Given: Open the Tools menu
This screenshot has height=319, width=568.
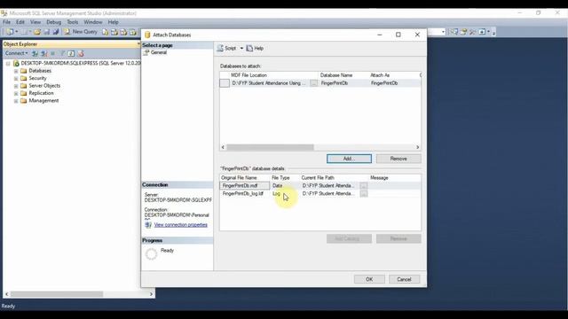Looking at the screenshot, I should 73,22.
